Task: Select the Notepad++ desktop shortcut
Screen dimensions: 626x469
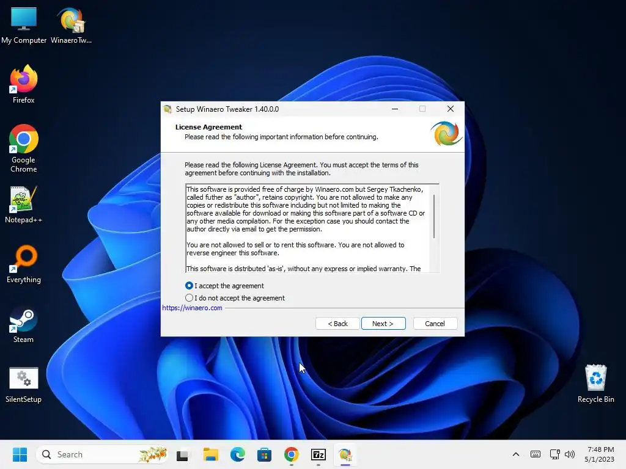Action: pos(24,205)
